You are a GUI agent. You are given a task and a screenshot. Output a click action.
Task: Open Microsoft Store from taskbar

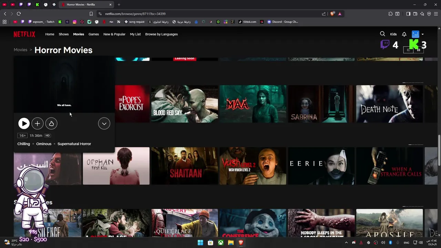click(211, 242)
